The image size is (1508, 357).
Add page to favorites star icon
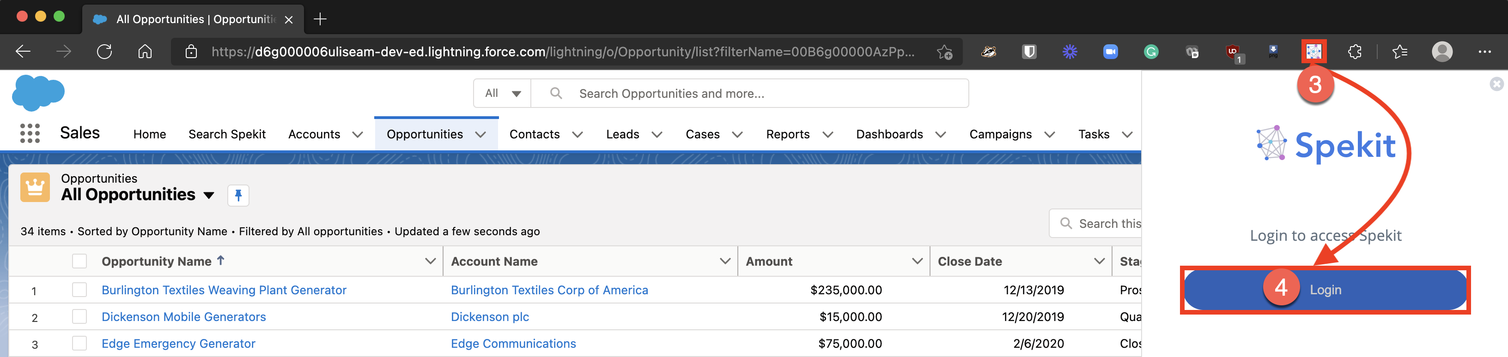coord(944,52)
